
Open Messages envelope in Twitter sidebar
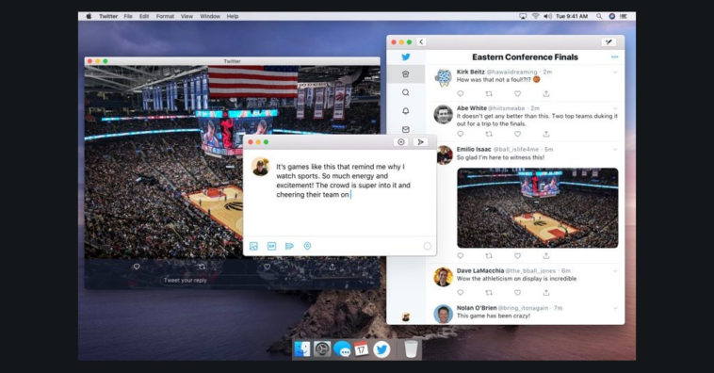405,129
